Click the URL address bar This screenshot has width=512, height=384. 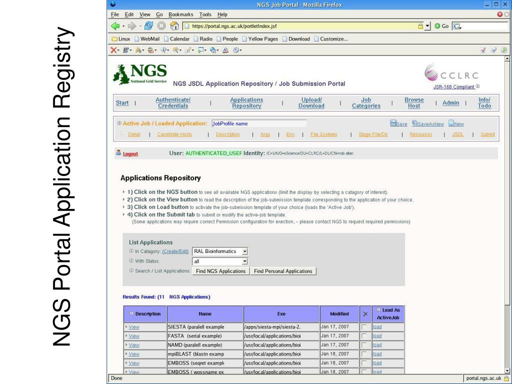pyautogui.click(x=300, y=26)
